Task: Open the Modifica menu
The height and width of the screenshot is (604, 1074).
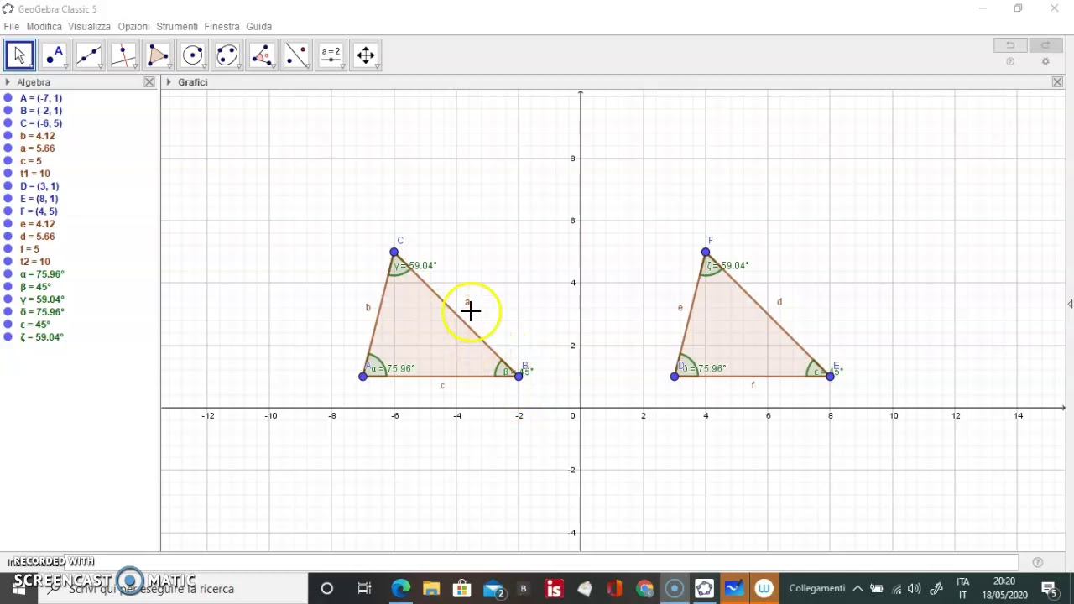Action: [44, 27]
